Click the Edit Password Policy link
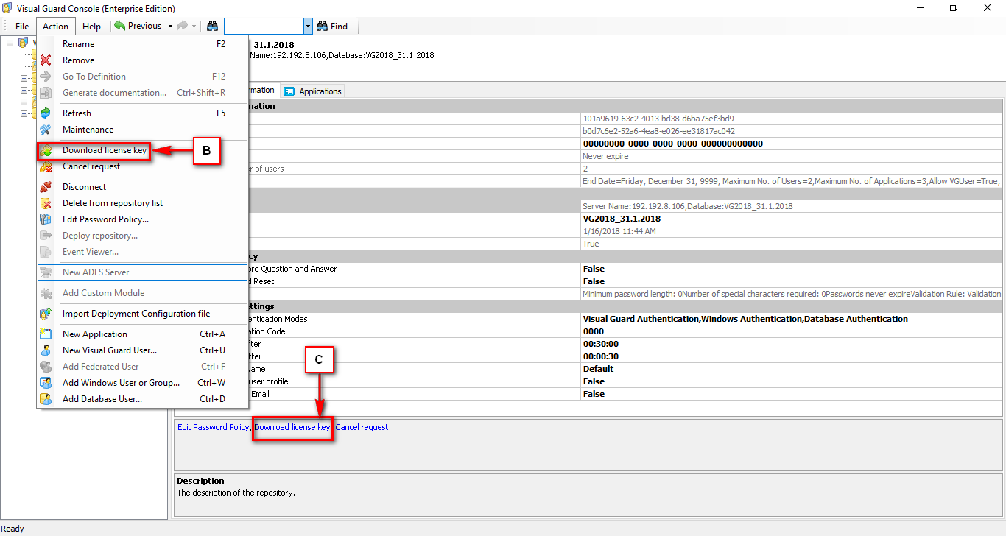This screenshot has height=536, width=1006. pyautogui.click(x=212, y=426)
